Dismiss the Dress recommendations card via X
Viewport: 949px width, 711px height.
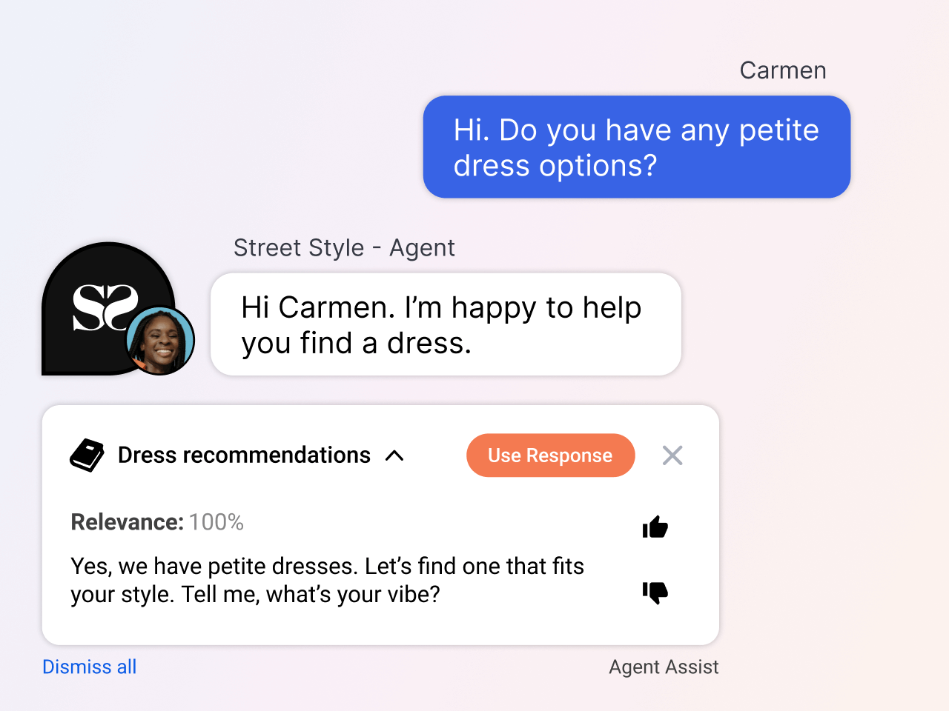coord(672,455)
